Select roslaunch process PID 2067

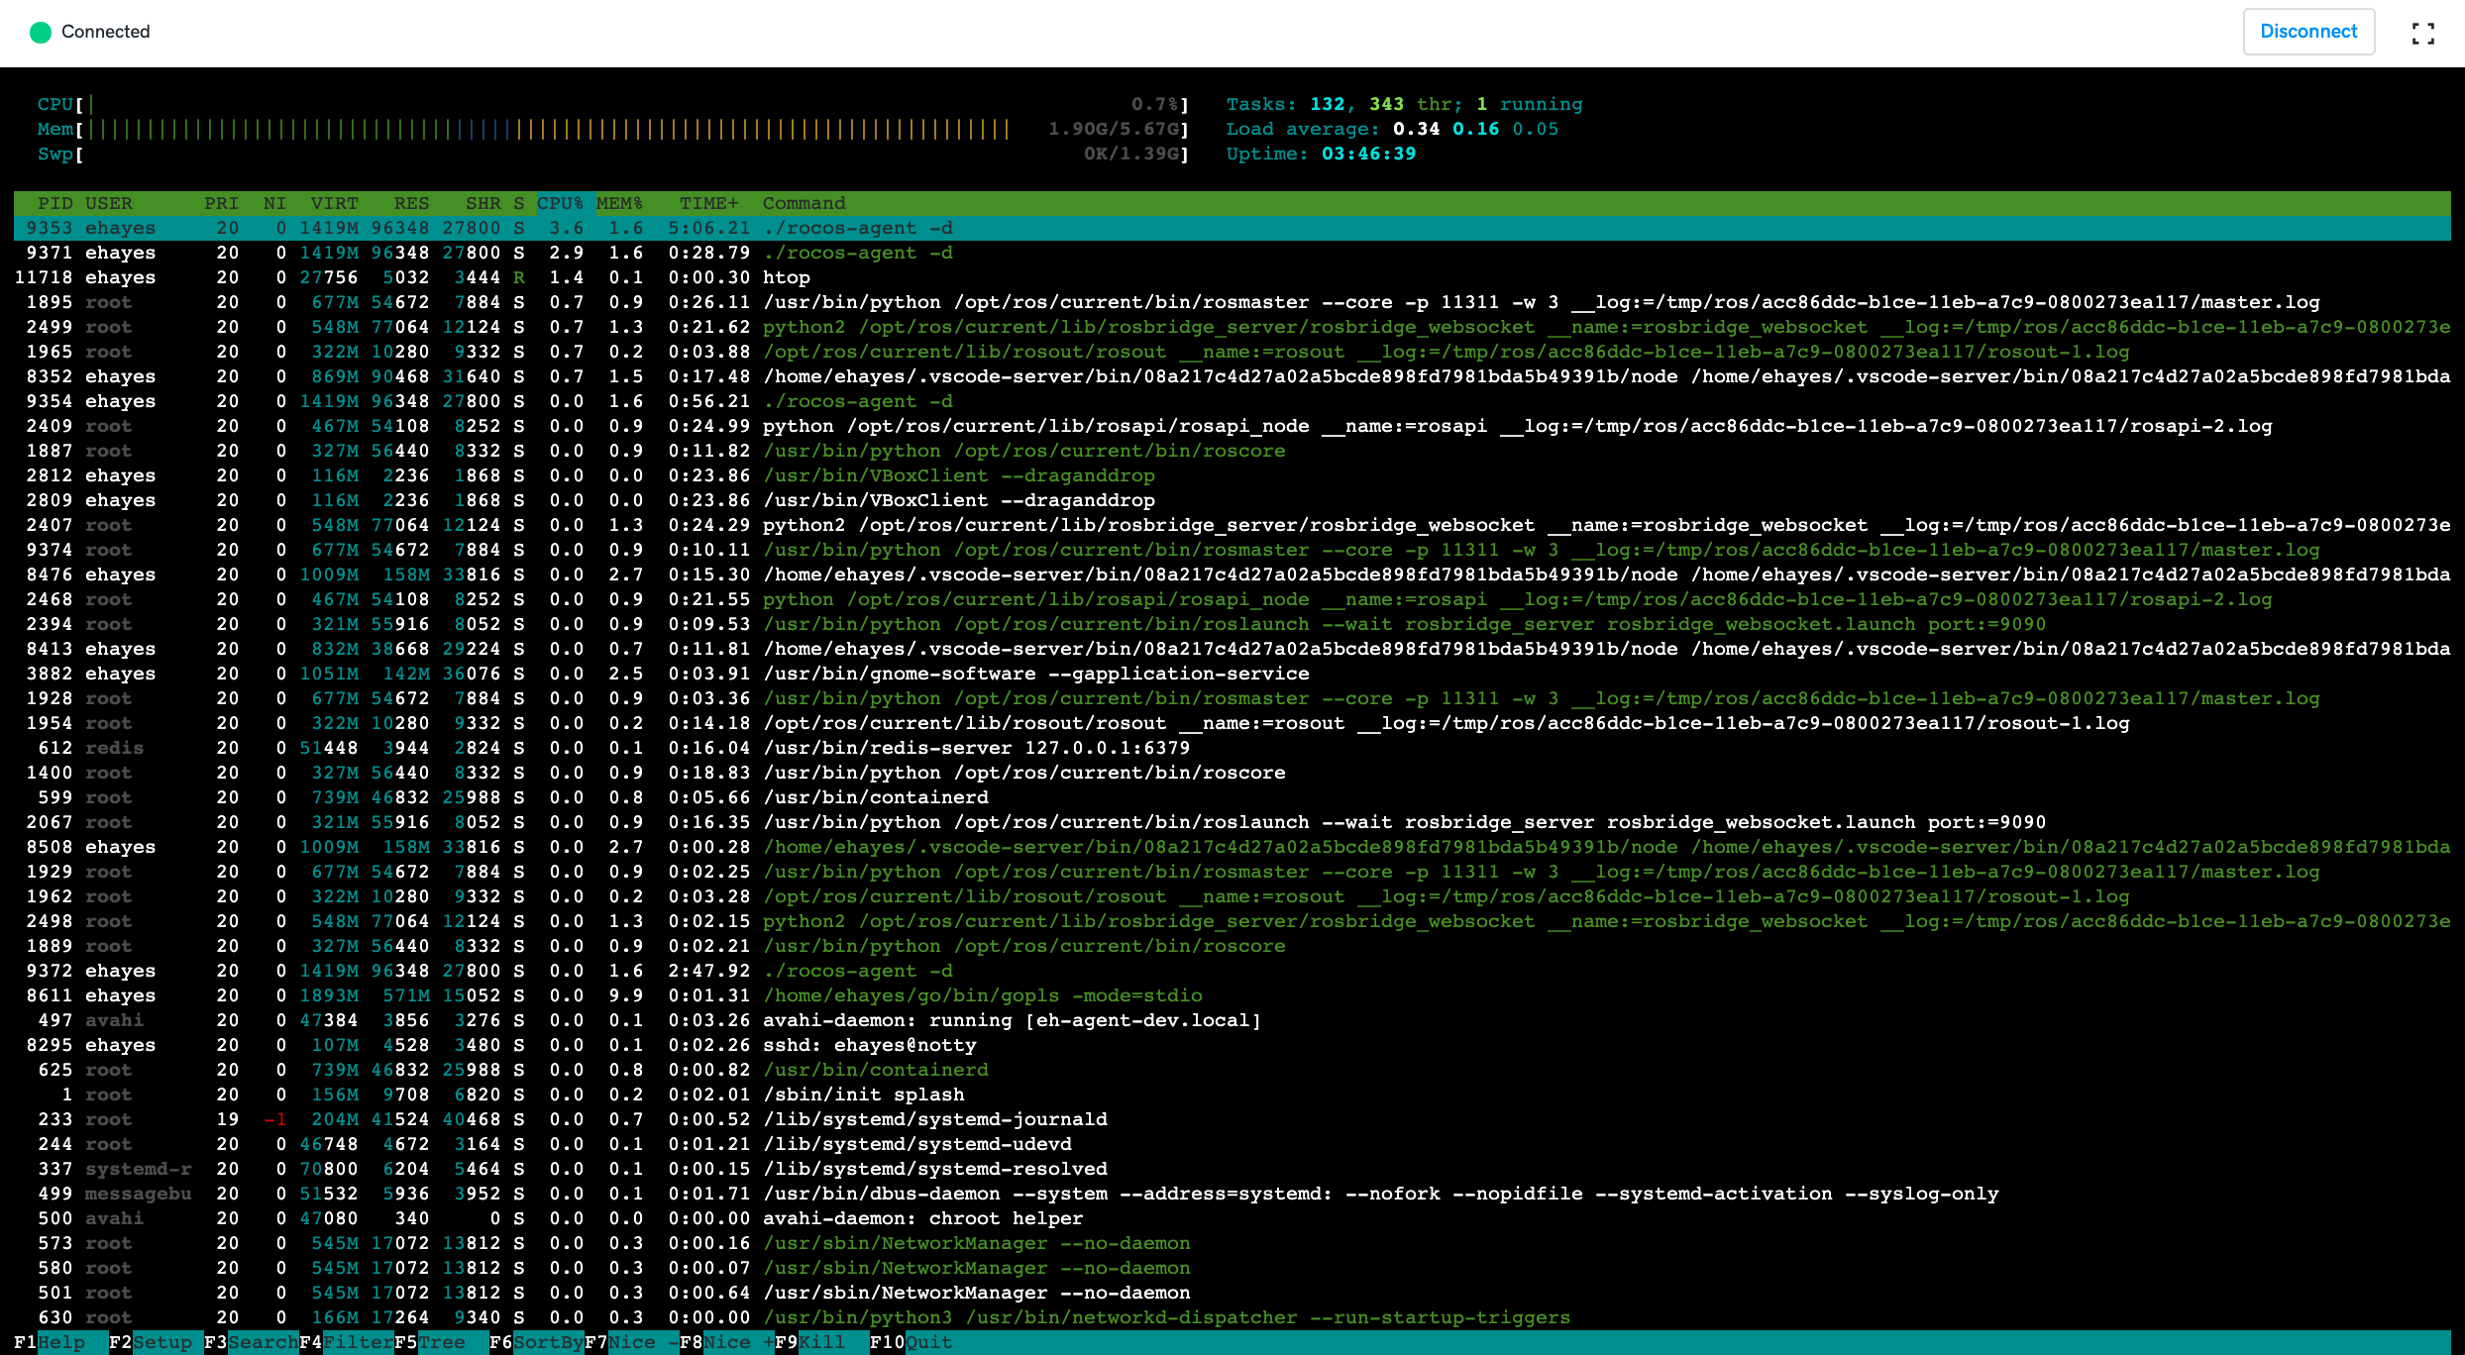[x=1232, y=822]
